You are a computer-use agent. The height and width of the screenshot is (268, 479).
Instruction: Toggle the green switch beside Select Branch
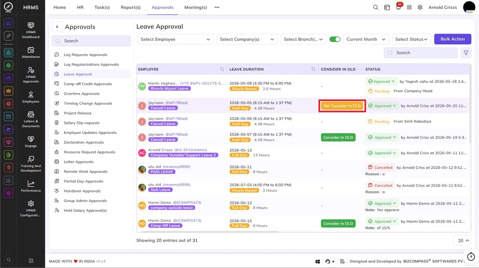point(335,39)
